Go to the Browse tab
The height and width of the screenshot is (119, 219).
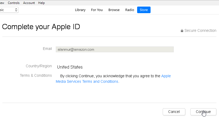[x=114, y=10]
